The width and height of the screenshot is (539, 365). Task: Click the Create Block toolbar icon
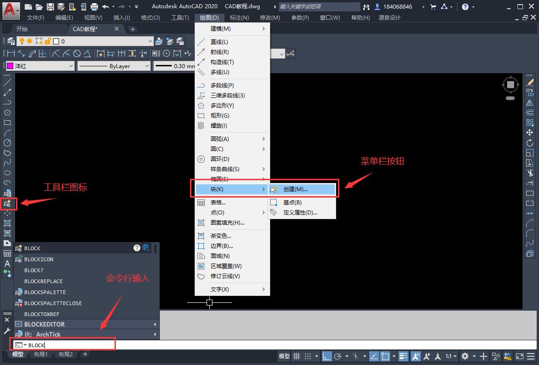click(7, 204)
